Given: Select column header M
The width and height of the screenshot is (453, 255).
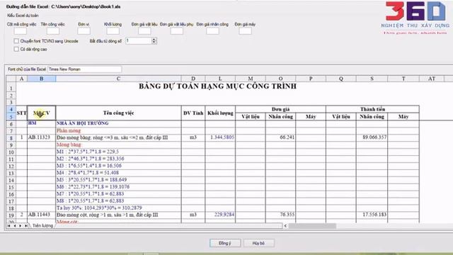Looking at the screenshot, I should point(250,79).
